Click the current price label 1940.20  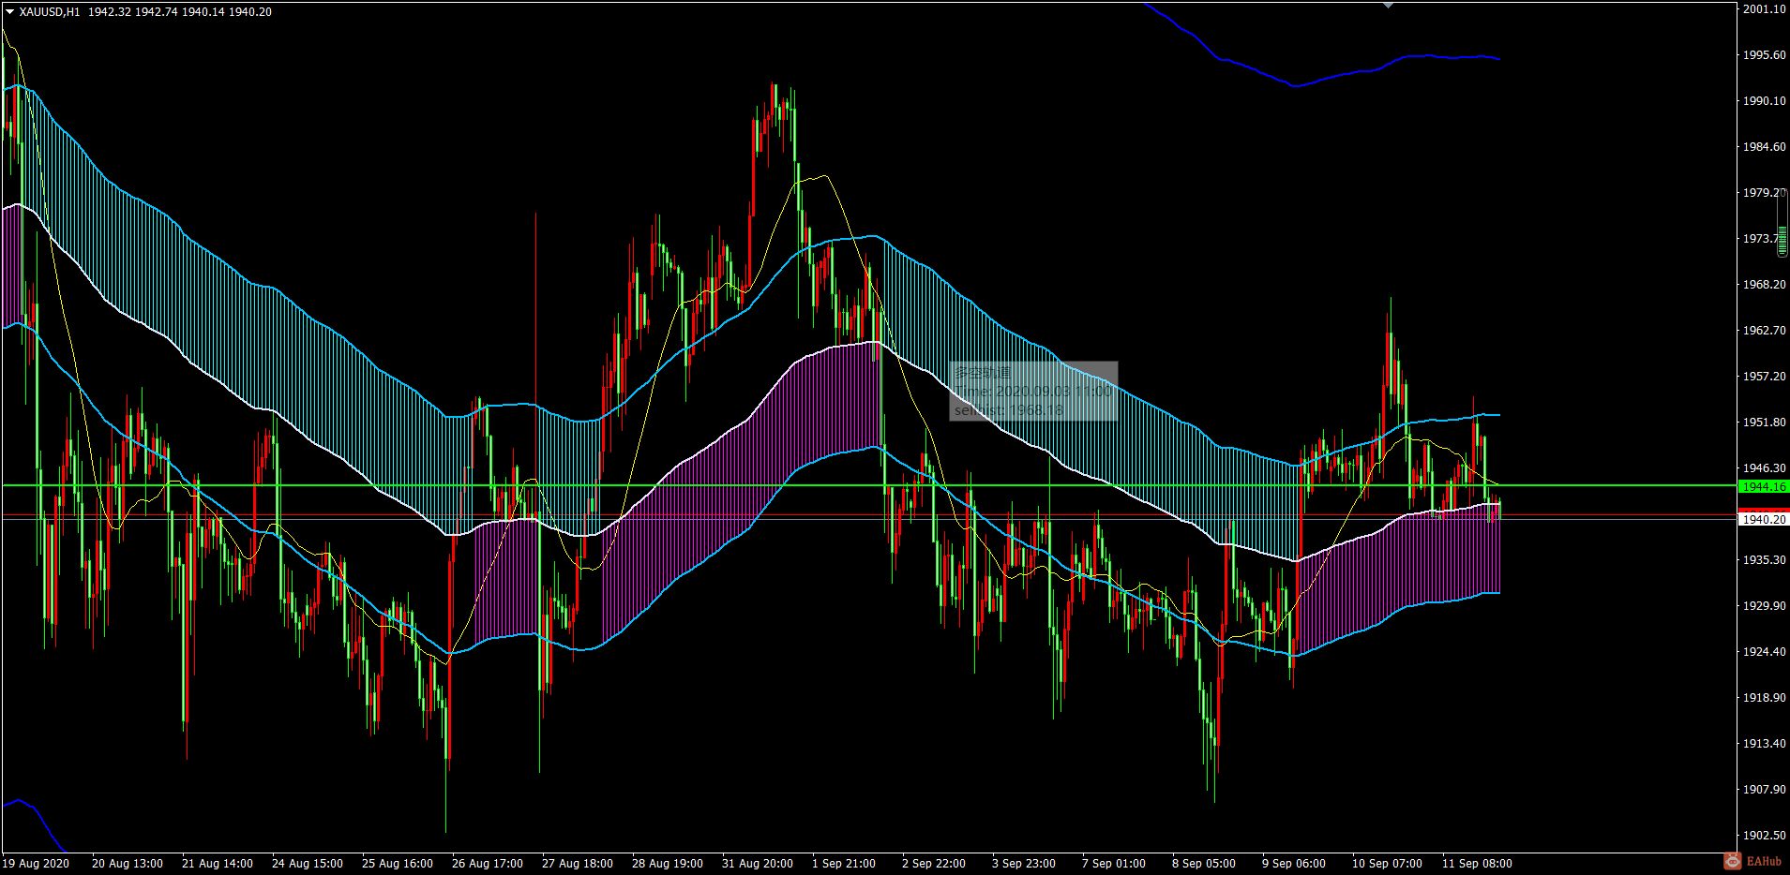[x=1764, y=519]
